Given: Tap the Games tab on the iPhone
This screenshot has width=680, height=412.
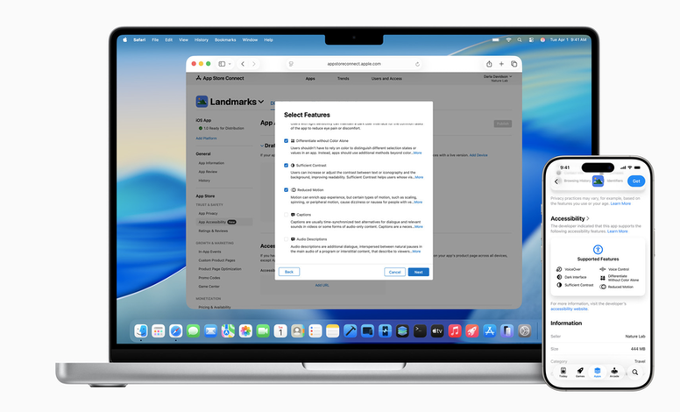Looking at the screenshot, I should click(x=580, y=372).
